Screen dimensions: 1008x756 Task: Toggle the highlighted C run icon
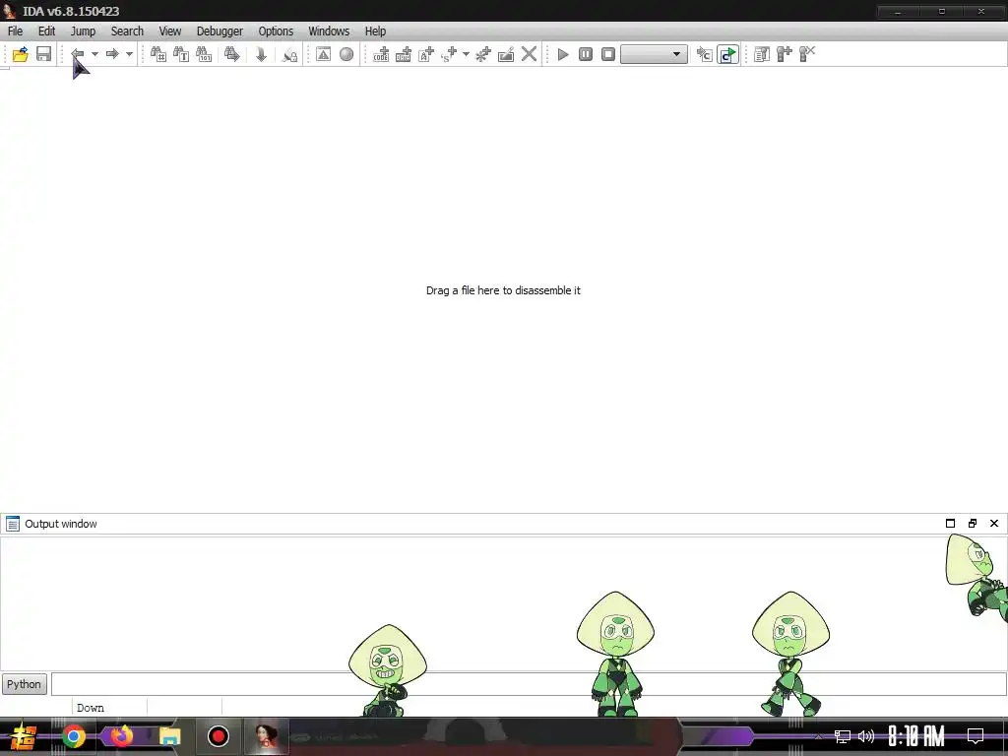pyautogui.click(x=727, y=55)
